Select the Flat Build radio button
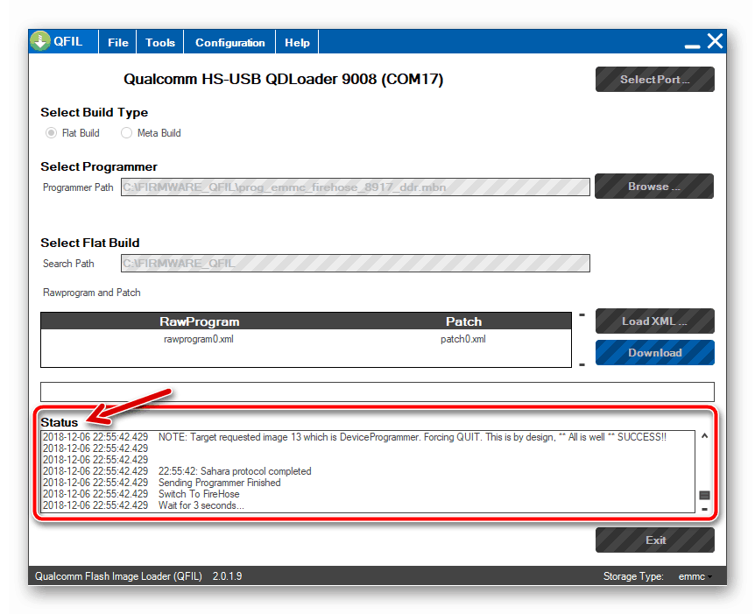This screenshot has height=614, width=755. click(x=51, y=133)
